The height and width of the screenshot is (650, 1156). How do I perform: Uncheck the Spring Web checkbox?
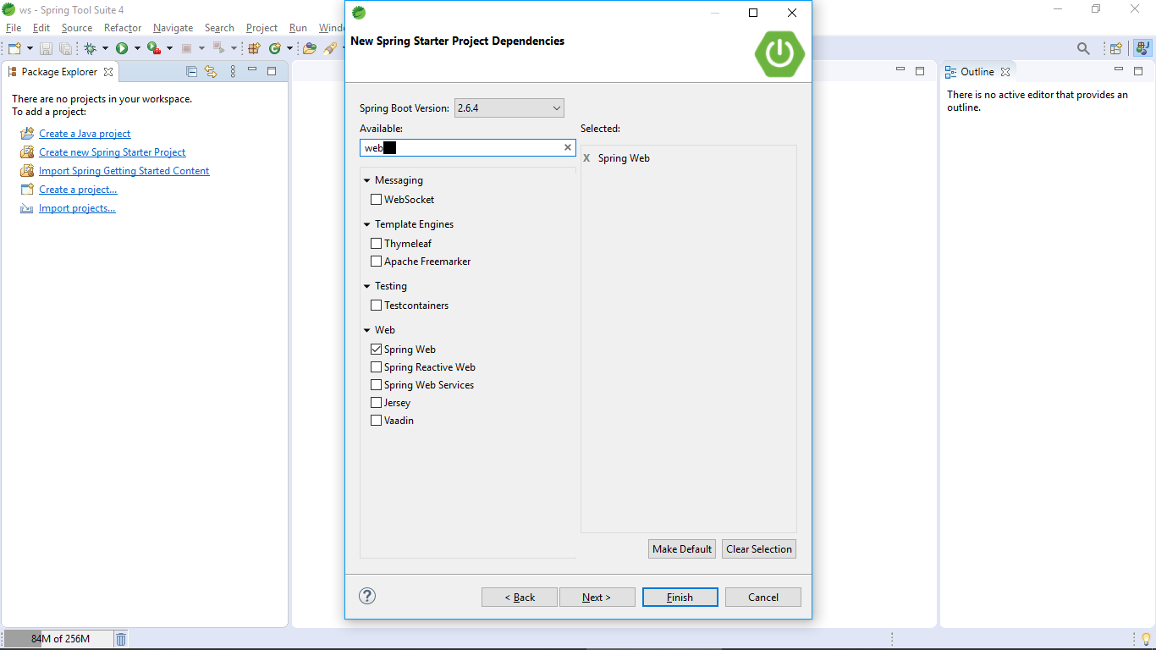click(x=377, y=349)
